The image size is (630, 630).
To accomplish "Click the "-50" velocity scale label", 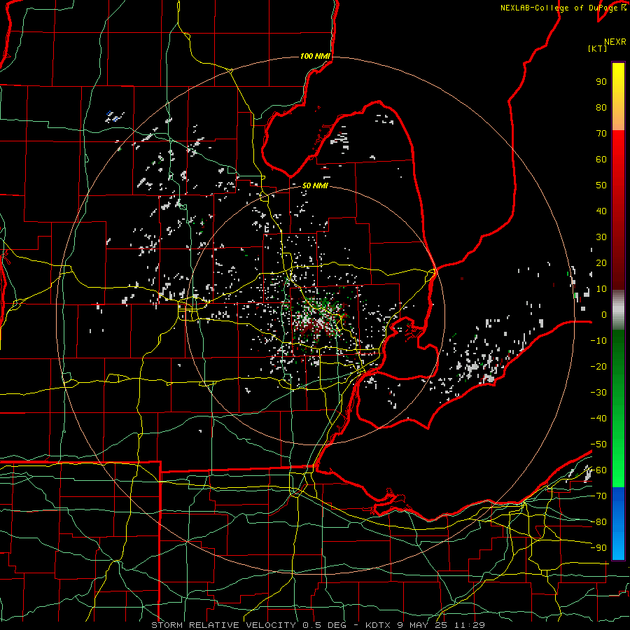I will click(598, 444).
